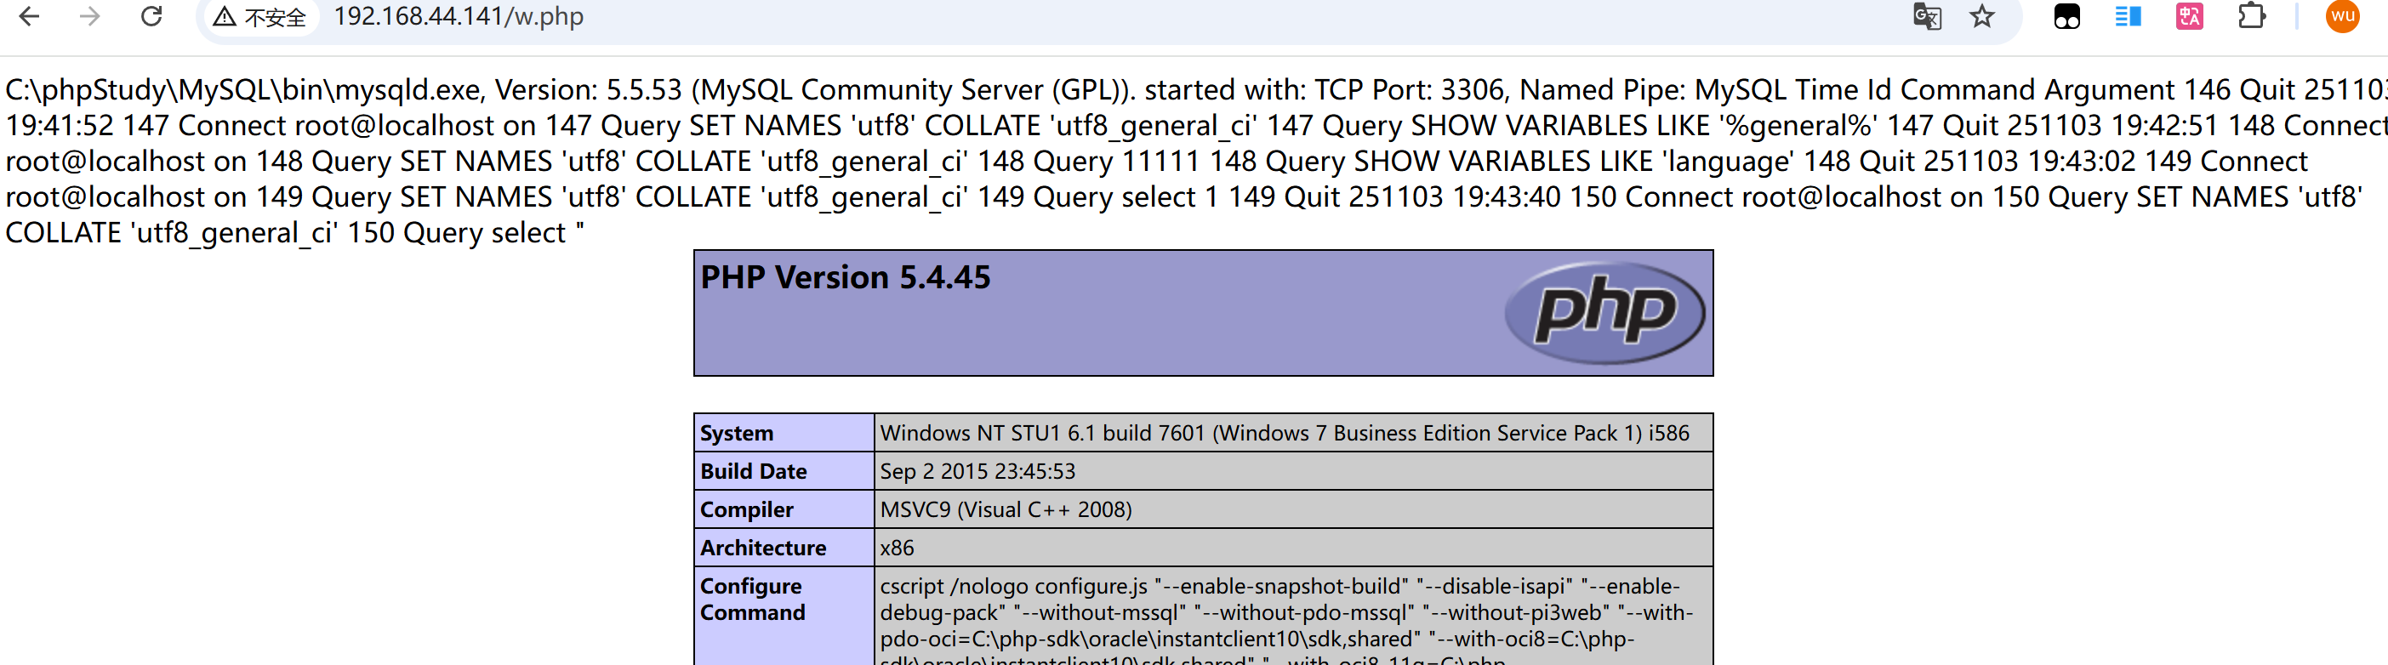Select the 'System' row label

click(x=737, y=433)
